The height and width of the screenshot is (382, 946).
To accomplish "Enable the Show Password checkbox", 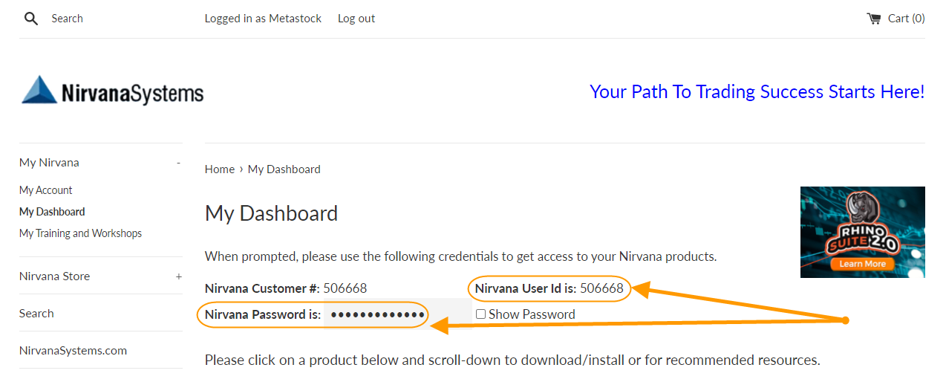I will coord(481,314).
